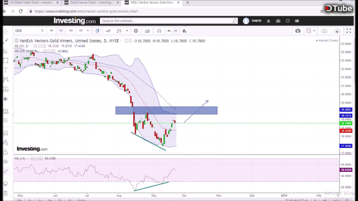The image size is (358, 201).
Task: Choose the line chart style
Action: coord(108,31)
